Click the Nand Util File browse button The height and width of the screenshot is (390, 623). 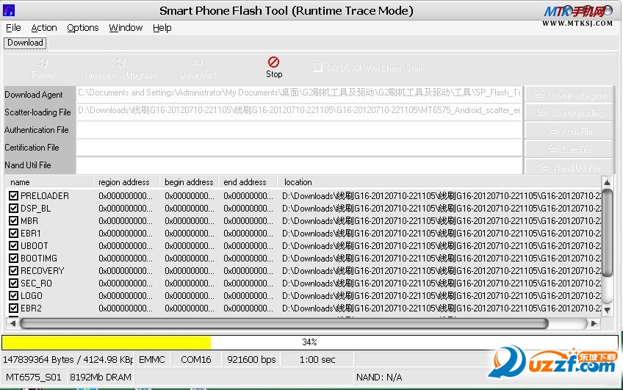click(x=569, y=167)
